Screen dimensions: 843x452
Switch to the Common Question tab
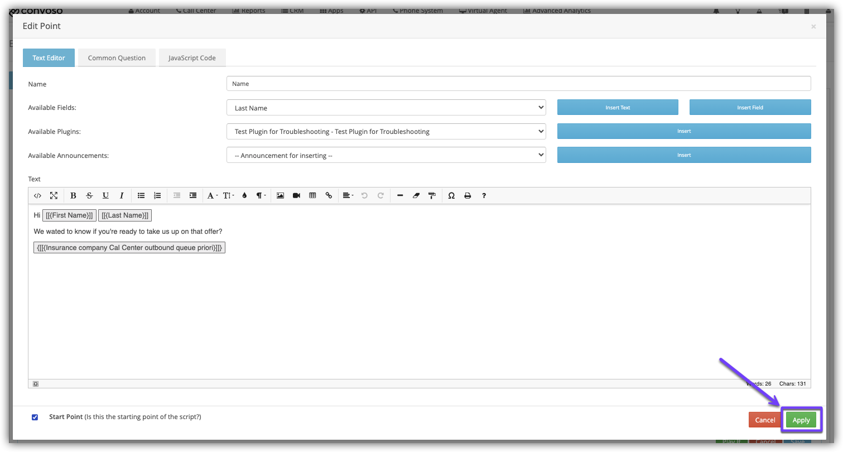click(117, 58)
